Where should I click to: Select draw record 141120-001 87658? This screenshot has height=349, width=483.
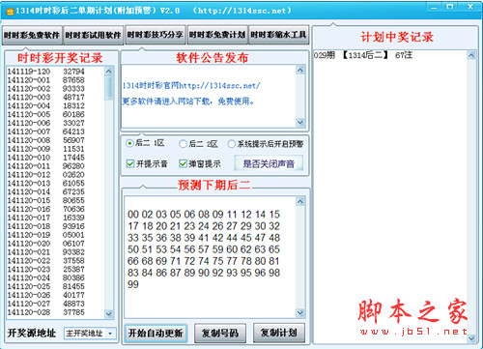46,80
